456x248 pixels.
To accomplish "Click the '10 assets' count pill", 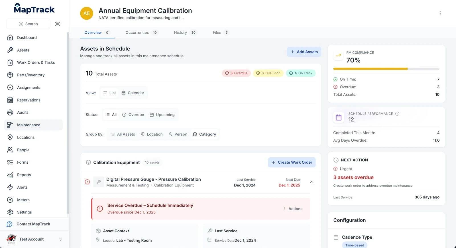I will (x=152, y=162).
